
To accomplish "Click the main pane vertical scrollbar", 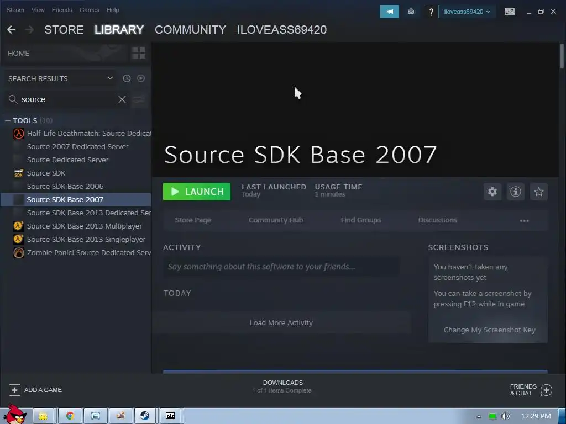I will (562, 56).
